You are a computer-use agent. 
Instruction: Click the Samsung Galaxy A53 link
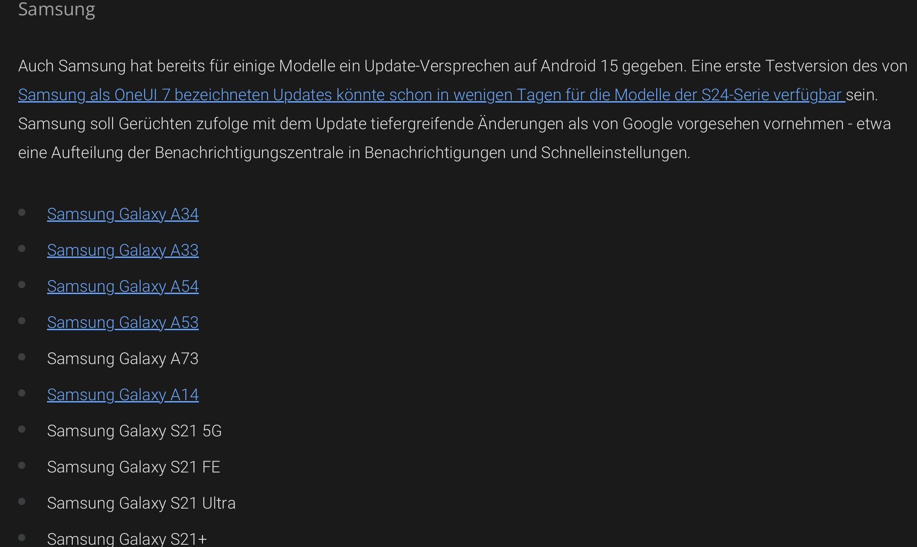click(123, 323)
